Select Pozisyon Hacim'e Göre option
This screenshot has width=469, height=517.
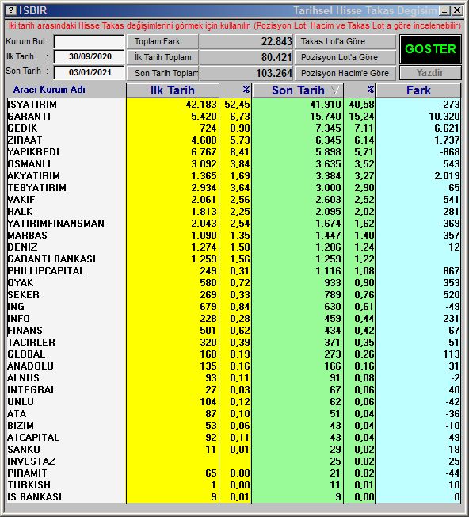pyautogui.click(x=345, y=73)
